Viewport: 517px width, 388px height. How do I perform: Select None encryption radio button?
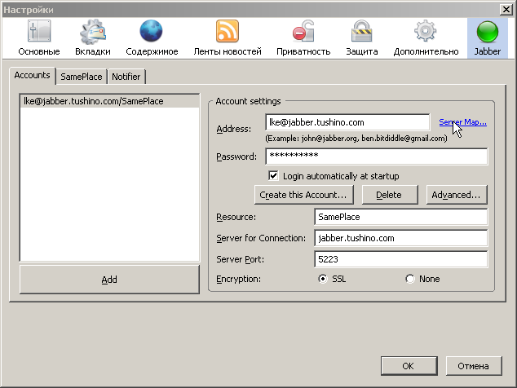pyautogui.click(x=410, y=279)
